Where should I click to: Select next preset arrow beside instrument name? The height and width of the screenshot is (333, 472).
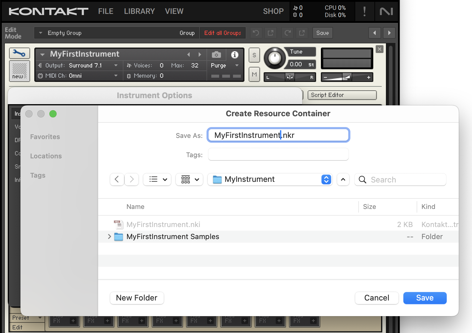click(x=200, y=54)
